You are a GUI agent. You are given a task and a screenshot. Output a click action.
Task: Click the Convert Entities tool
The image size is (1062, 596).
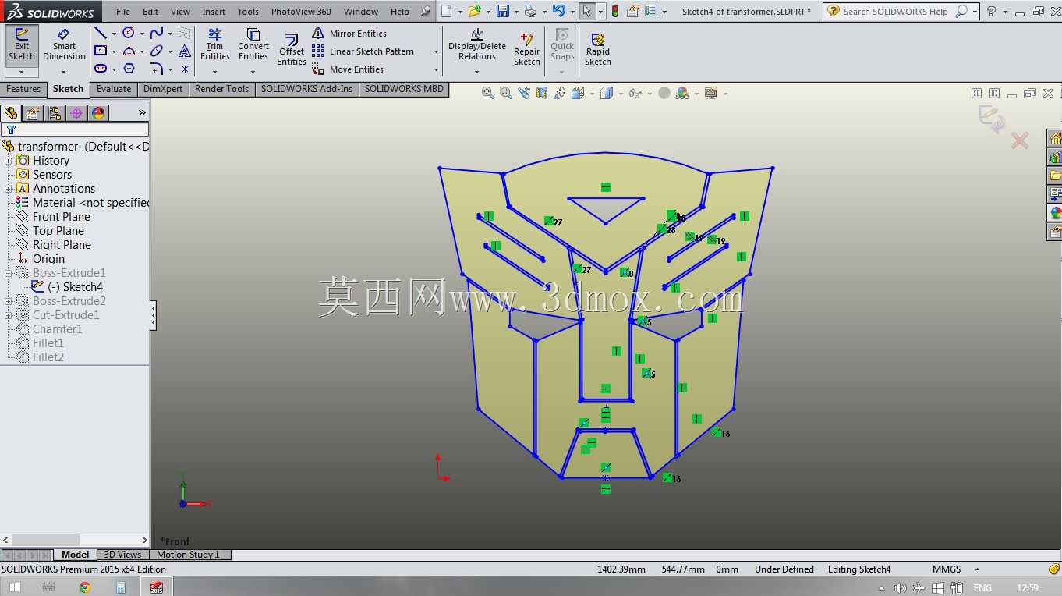tap(253, 44)
